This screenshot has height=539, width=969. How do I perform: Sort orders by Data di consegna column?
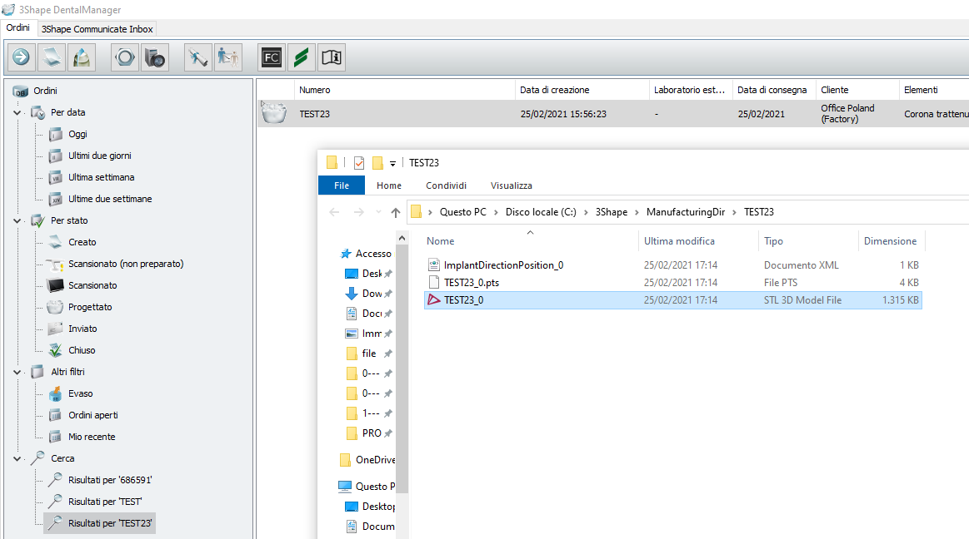774,90
